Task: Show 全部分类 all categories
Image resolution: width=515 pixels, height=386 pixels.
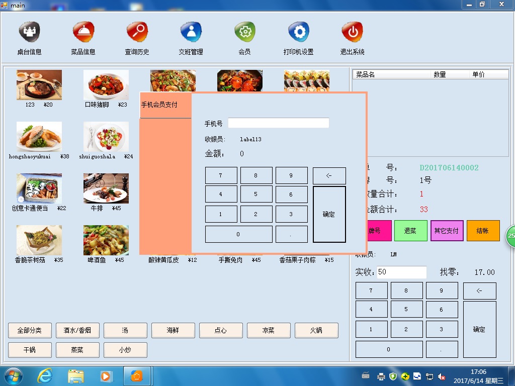Action: coord(30,330)
